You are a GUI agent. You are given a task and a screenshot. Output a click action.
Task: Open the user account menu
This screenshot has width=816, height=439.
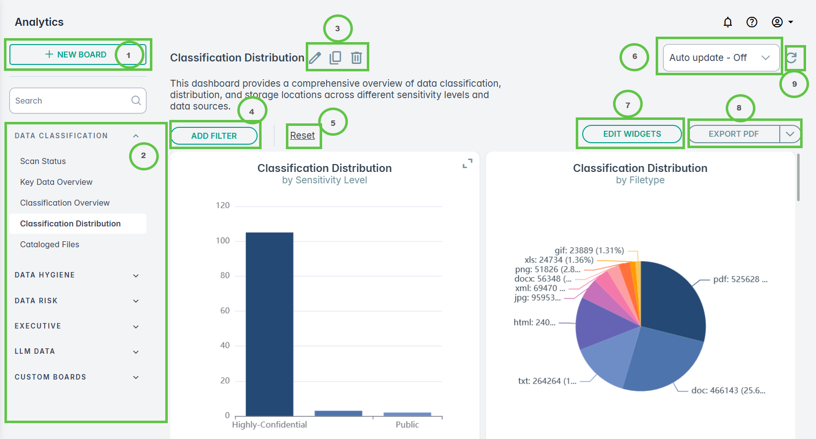click(x=782, y=22)
